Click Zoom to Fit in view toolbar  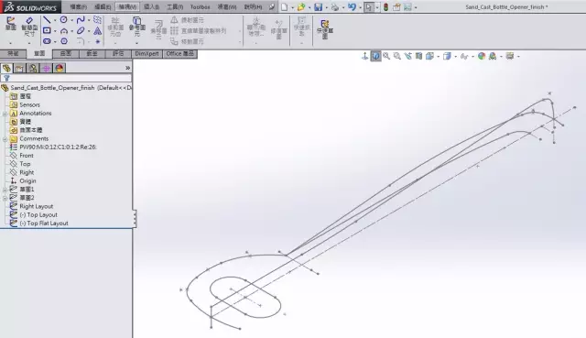click(x=386, y=56)
